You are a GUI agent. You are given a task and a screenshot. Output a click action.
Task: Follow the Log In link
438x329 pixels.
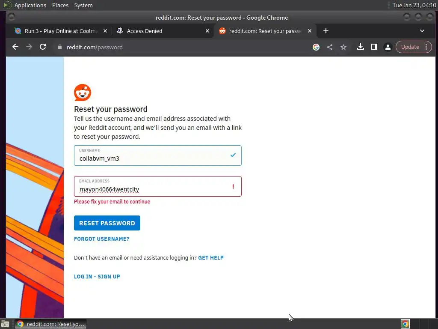click(x=83, y=277)
